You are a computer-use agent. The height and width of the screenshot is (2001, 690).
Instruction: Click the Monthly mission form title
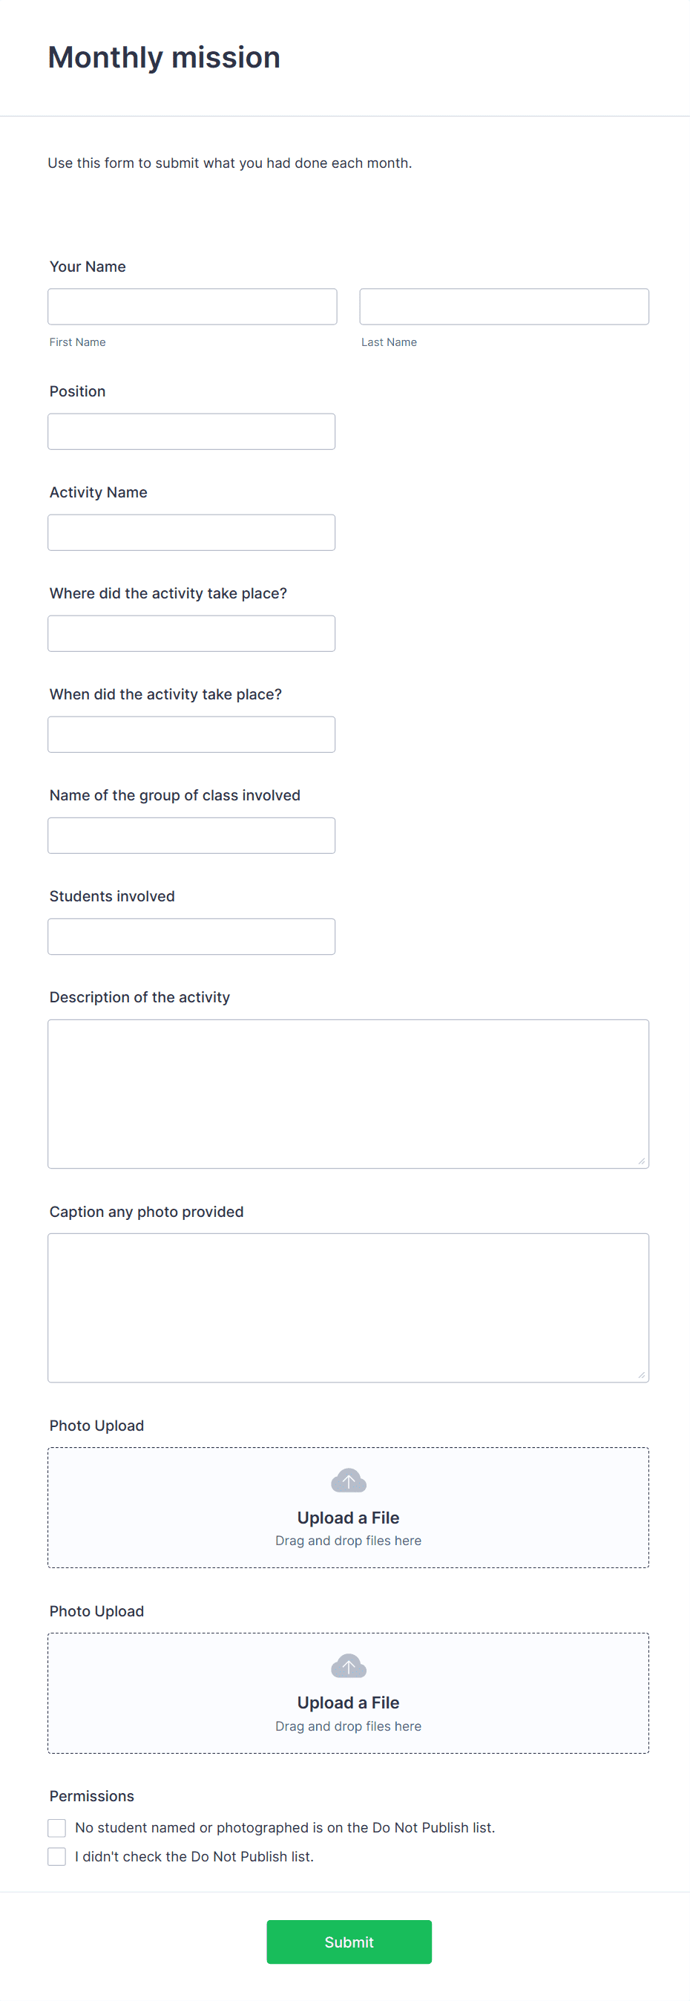[164, 56]
